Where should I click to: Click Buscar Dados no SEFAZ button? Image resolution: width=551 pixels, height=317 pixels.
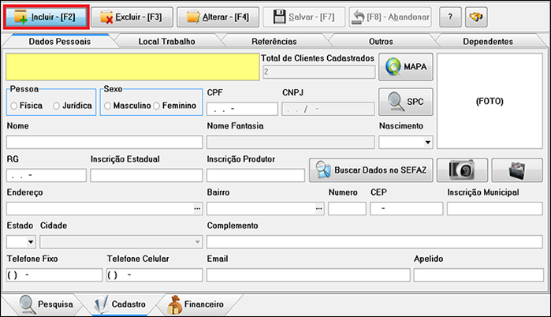click(370, 170)
